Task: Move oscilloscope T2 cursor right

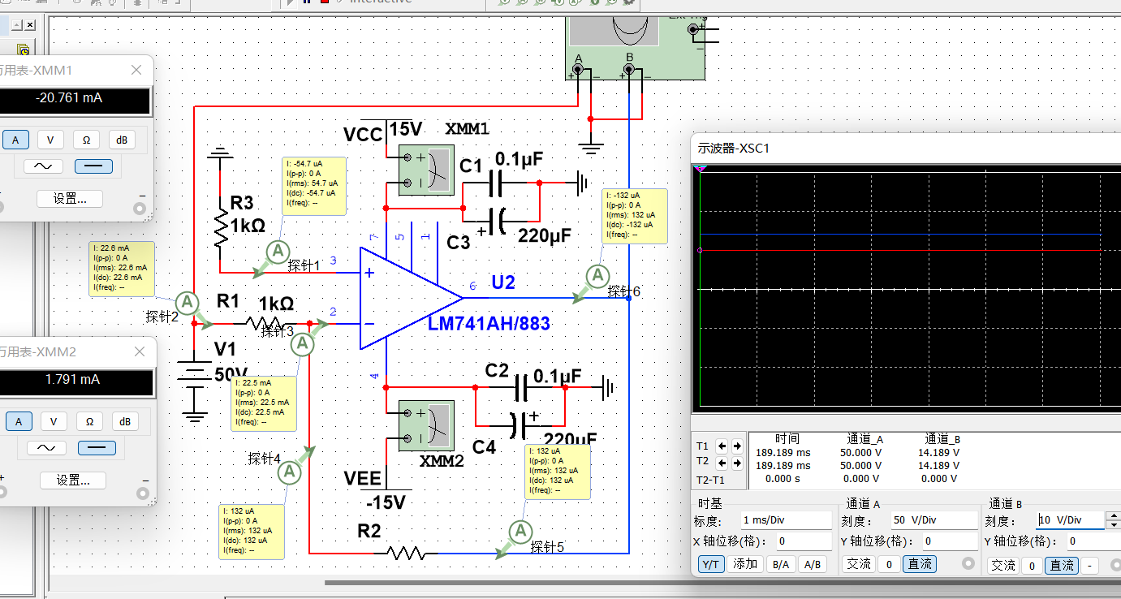Action: click(737, 463)
